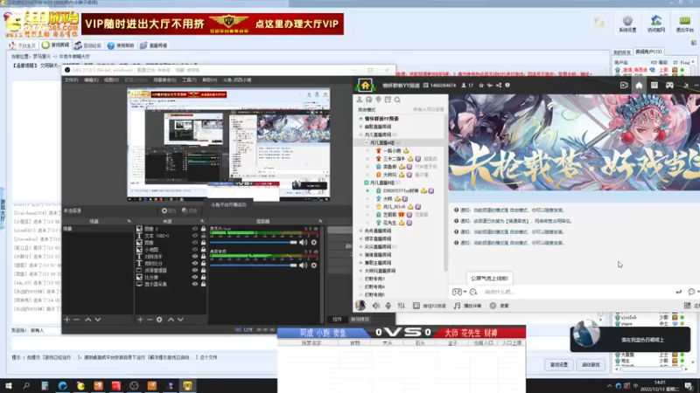The height and width of the screenshot is (393, 700).
Task: Open the YY video broadcast icon in top bar
Action: coord(624,85)
